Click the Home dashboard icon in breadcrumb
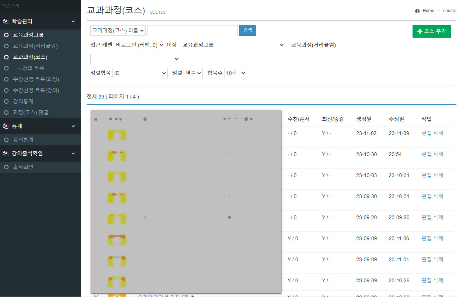The height and width of the screenshot is (297, 459). [417, 11]
